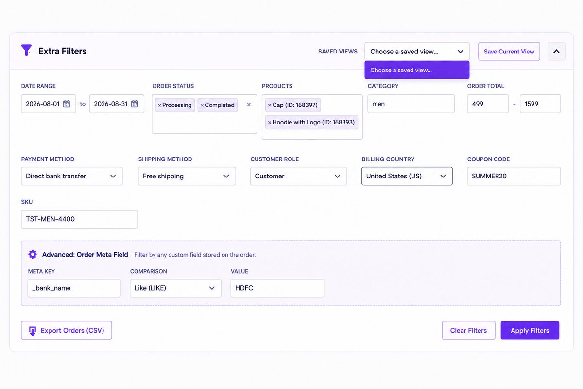
Task: Click the 'Advanced: Order Meta Field' heading
Action: pos(85,255)
